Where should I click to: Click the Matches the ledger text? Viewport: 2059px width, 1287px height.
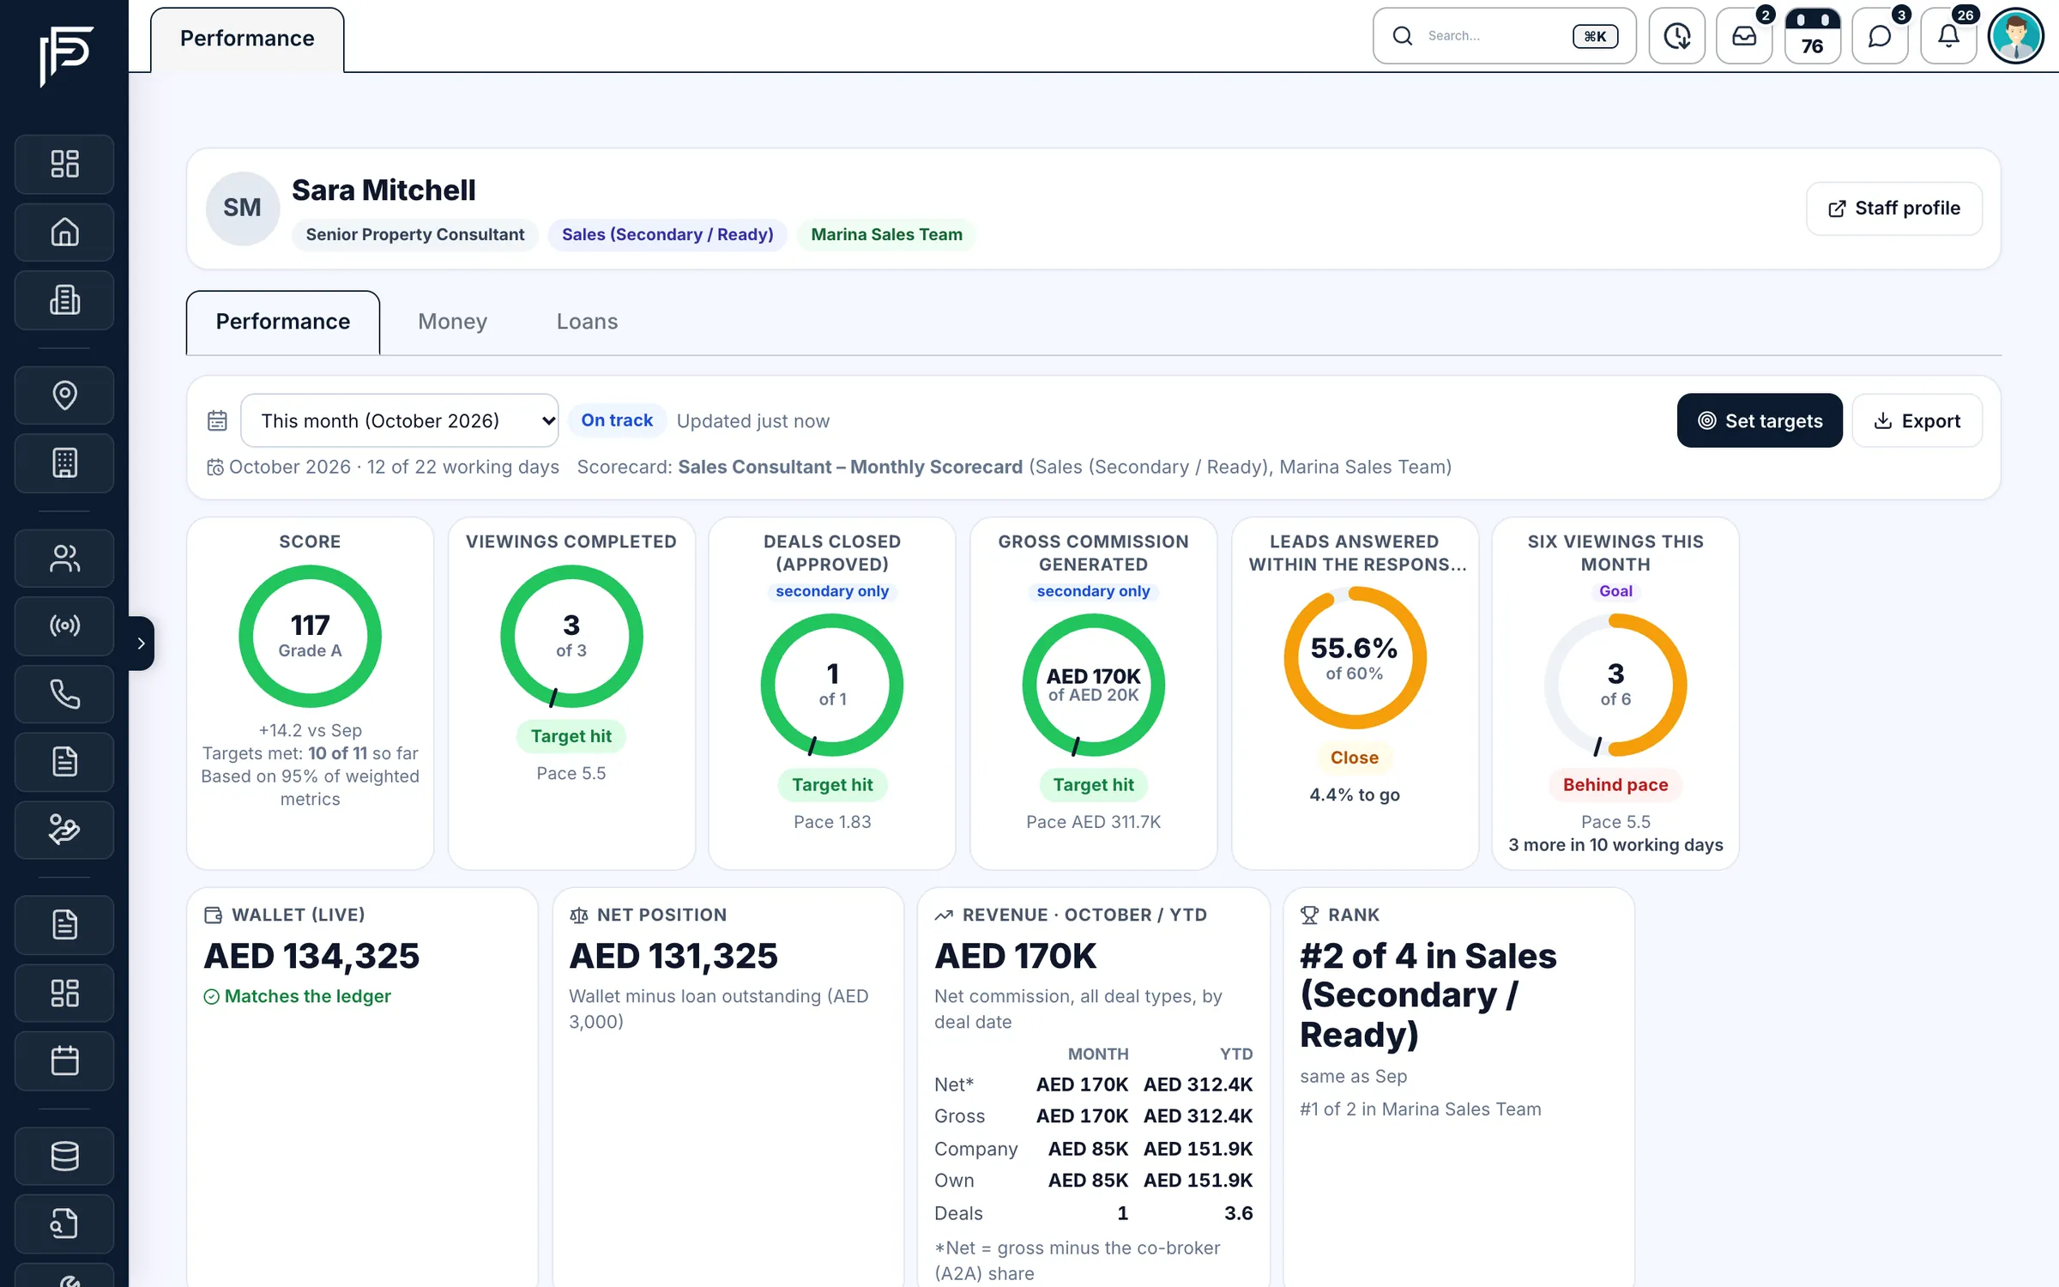(x=307, y=996)
